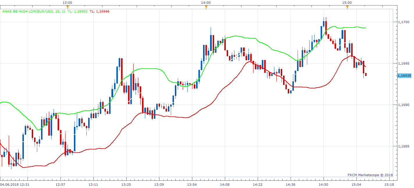Image resolution: width=414 pixels, height=188 pixels.
Task: Click the 13:11 time axis label
Action: (x=93, y=184)
